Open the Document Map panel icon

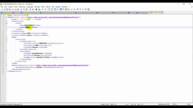(x=66, y=9)
